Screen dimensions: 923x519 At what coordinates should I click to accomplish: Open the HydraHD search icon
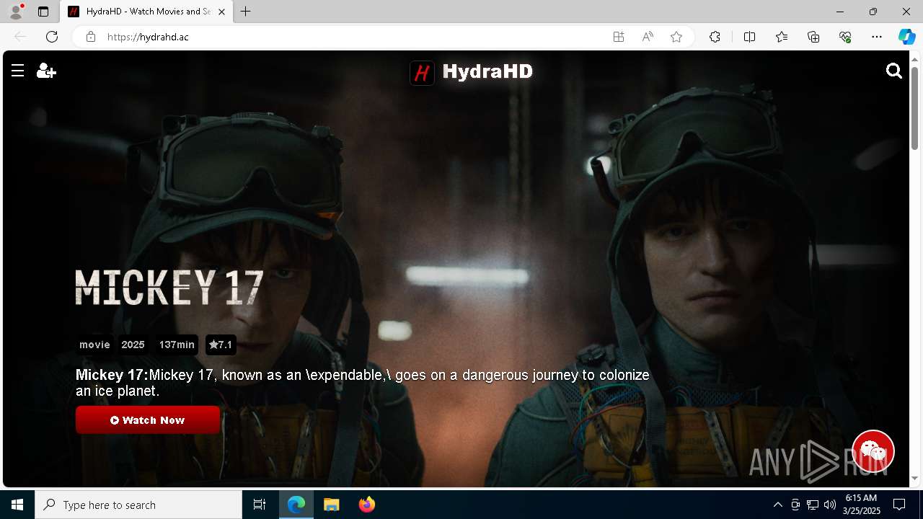tap(894, 71)
